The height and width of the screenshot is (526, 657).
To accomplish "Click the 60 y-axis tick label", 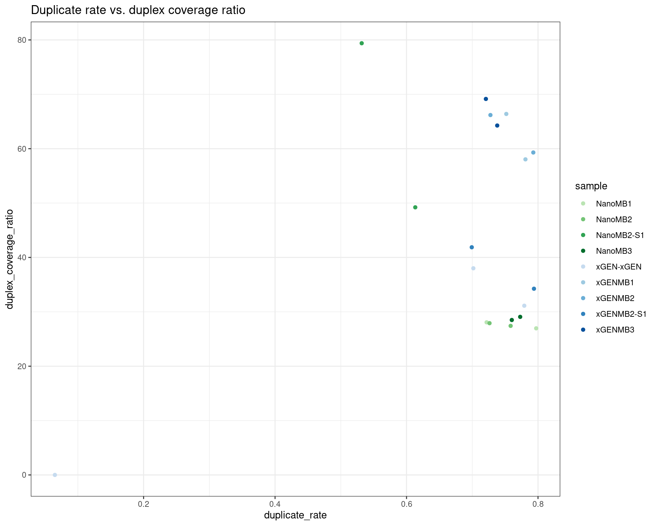I will pos(22,149).
